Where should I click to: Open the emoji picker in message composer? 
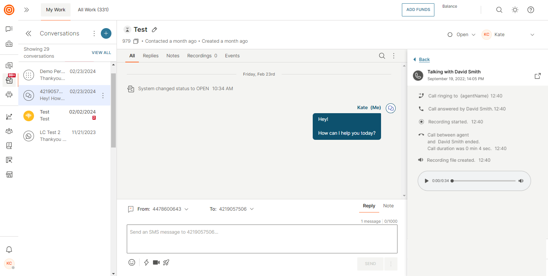132,262
